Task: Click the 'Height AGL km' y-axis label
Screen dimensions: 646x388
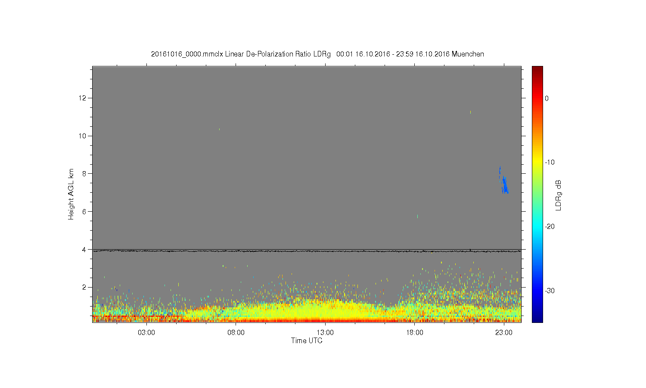Action: pyautogui.click(x=71, y=194)
